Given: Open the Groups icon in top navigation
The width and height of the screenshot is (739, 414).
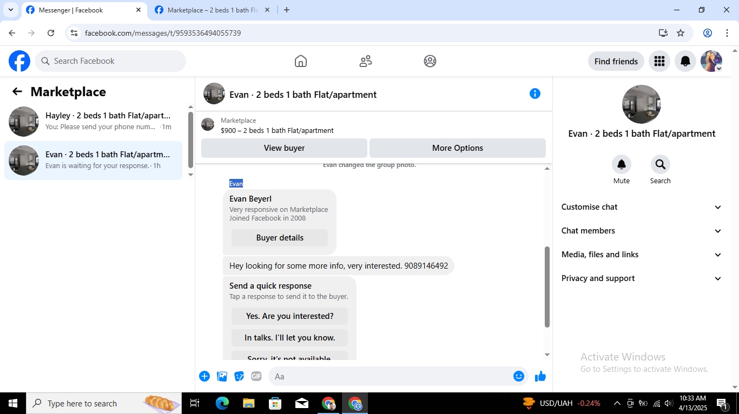Looking at the screenshot, I should click(430, 61).
